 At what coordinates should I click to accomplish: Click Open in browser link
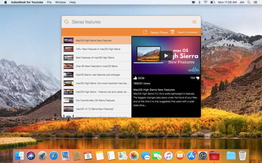coord(187,32)
